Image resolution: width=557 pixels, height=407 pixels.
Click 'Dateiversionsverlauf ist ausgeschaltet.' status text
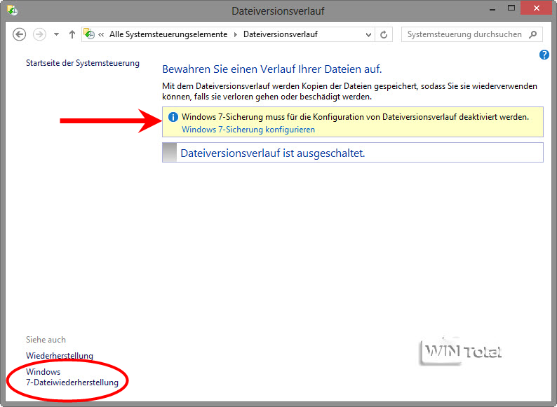[273, 153]
